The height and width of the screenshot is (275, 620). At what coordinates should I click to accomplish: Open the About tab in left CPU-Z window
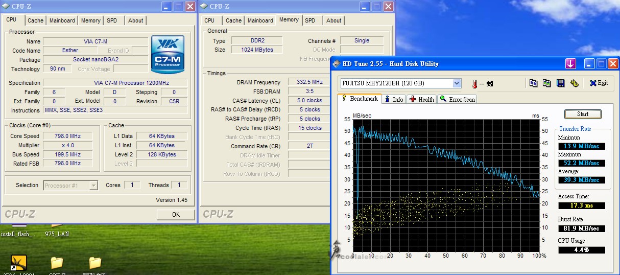pyautogui.click(x=135, y=20)
